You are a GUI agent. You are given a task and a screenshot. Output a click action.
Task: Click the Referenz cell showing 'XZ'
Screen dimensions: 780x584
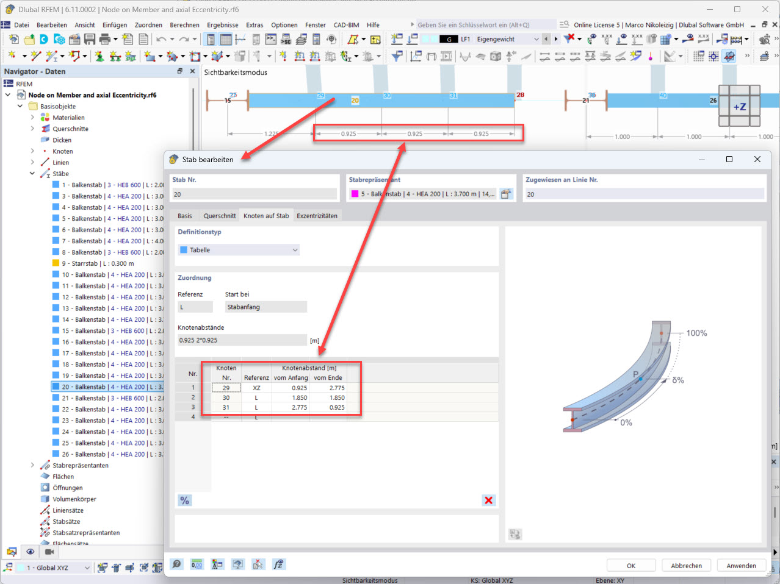pos(256,388)
